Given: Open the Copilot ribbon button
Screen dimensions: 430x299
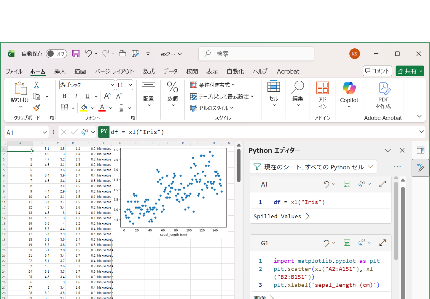Looking at the screenshot, I should [x=349, y=94].
